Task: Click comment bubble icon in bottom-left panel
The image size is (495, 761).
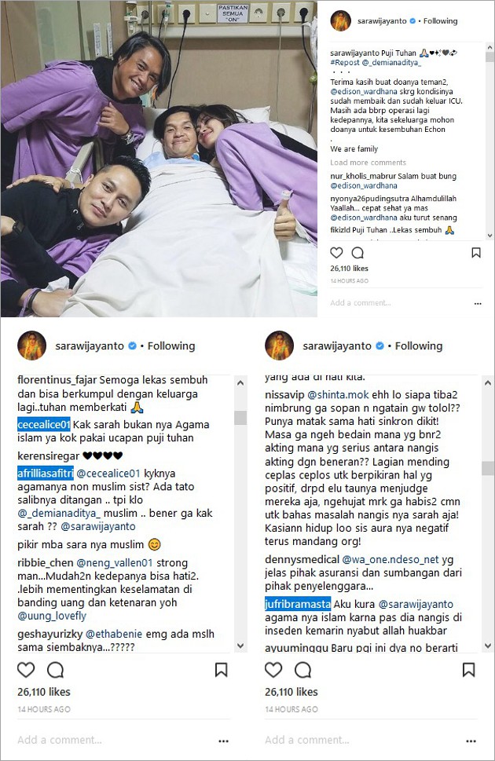Action: coord(55,670)
